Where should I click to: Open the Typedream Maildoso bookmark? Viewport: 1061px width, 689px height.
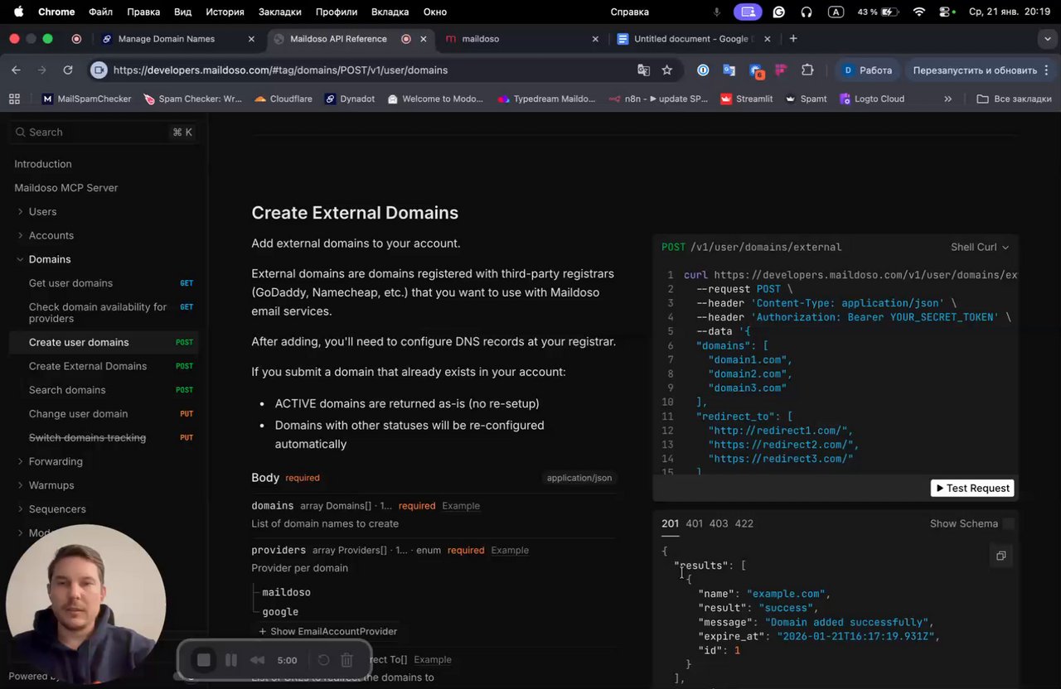546,99
